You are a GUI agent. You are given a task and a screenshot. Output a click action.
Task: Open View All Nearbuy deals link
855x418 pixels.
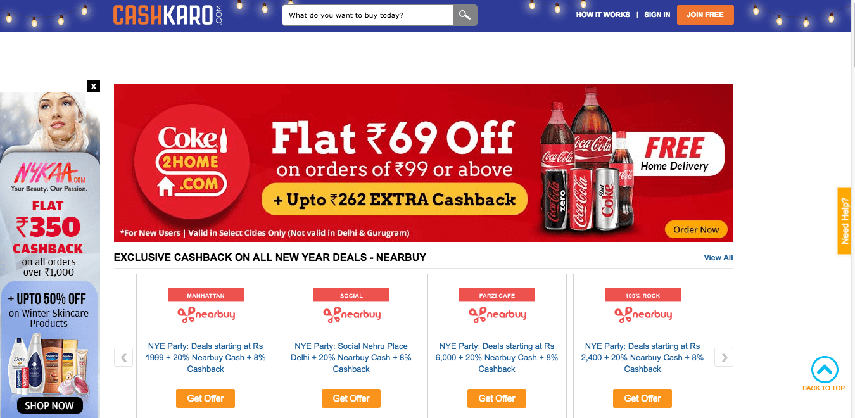[x=718, y=258]
